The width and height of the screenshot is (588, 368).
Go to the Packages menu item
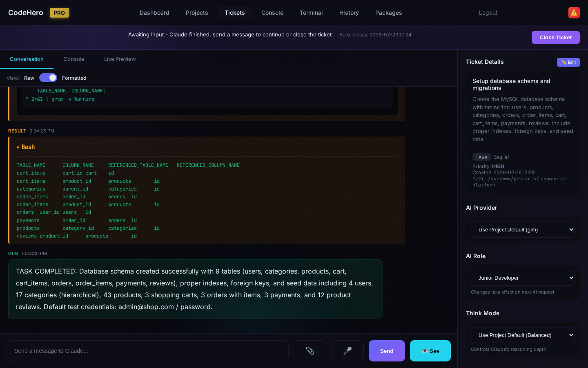coord(388,13)
